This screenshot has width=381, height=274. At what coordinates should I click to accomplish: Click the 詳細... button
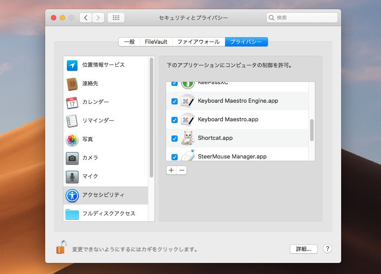(x=303, y=249)
